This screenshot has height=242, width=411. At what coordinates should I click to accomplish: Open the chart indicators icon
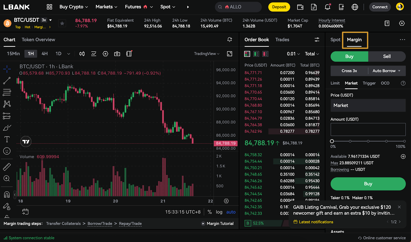pyautogui.click(x=94, y=54)
